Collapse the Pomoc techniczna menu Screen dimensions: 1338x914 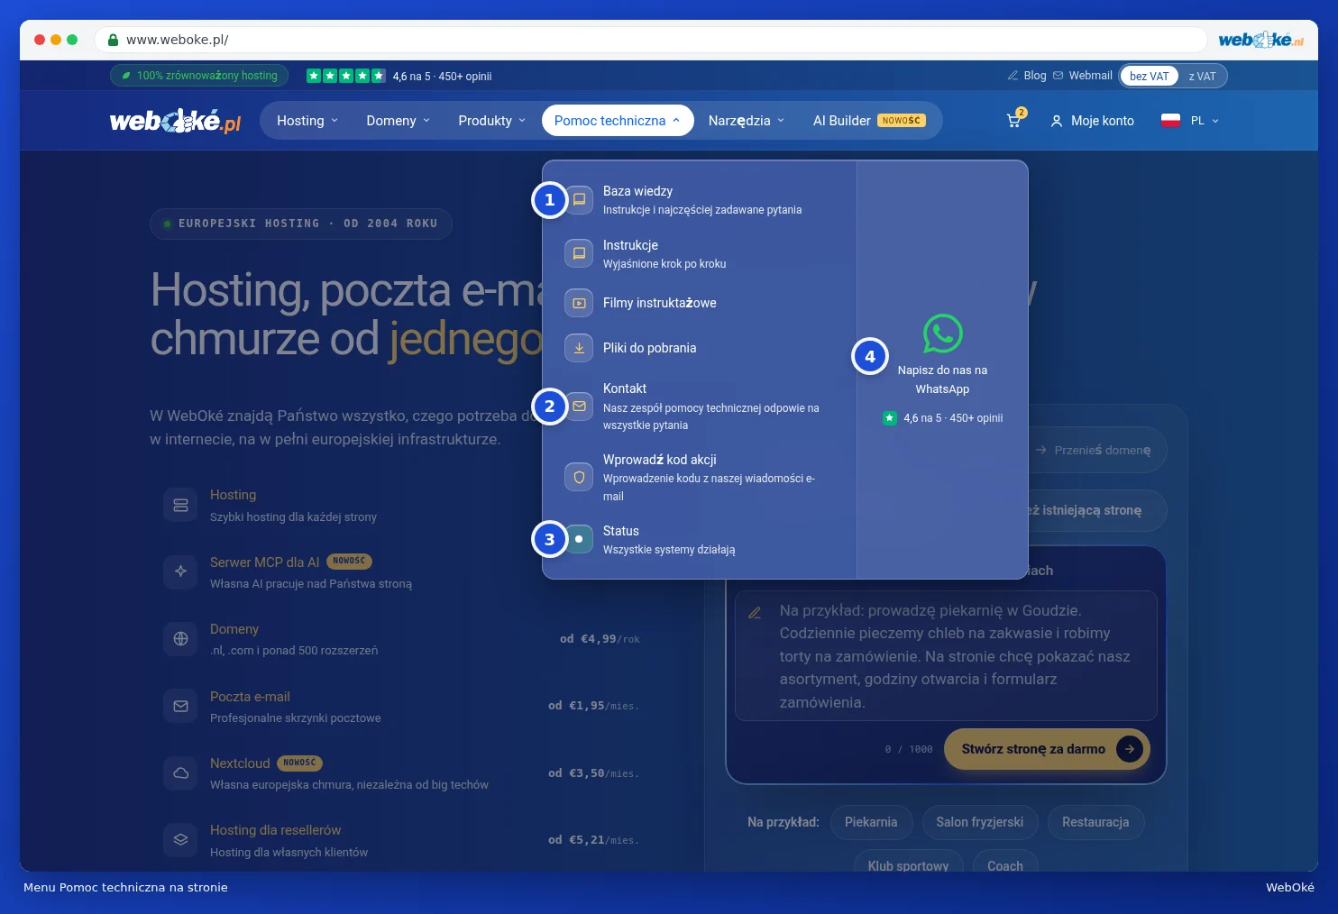pos(618,121)
